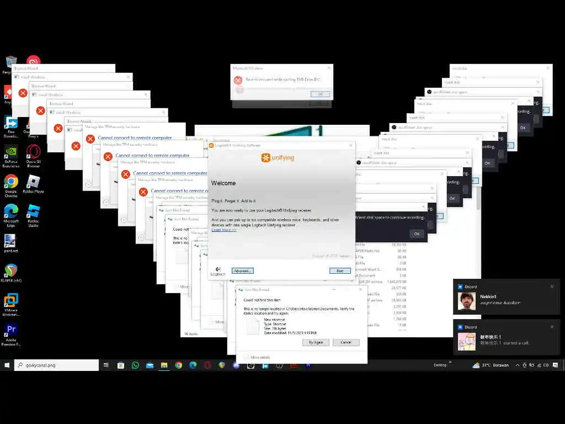Open Roblox Studio desktop shortcut
Image resolution: width=565 pixels, height=424 pixels.
tap(33, 215)
